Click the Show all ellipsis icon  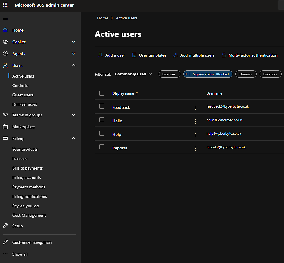point(5,254)
